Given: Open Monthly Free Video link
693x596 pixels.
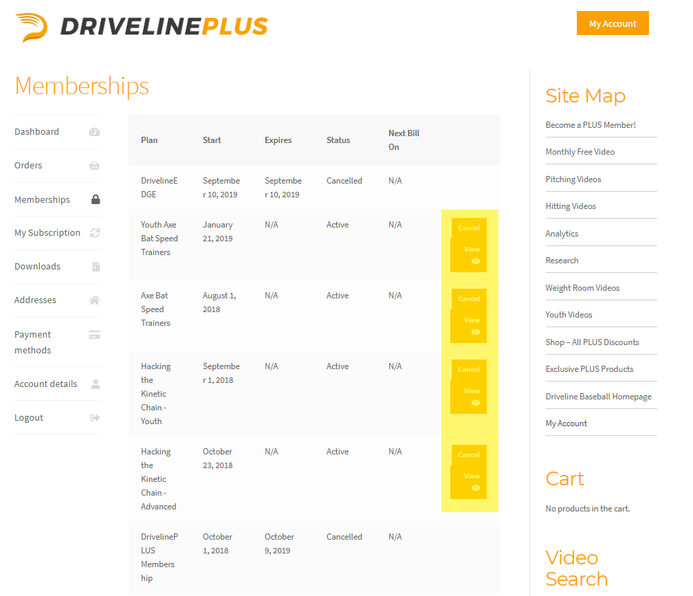Looking at the screenshot, I should click(x=580, y=152).
